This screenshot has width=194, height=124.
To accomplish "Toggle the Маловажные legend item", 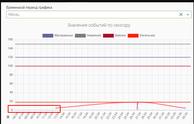I will (58, 35).
